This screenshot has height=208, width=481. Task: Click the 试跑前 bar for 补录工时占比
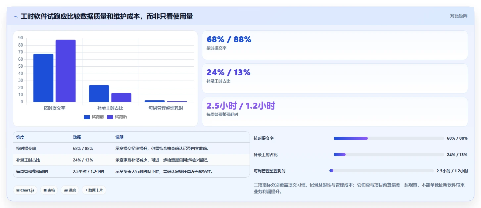(99, 93)
